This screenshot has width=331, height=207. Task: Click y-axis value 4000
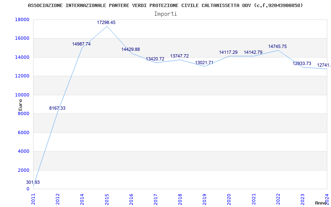pos(24,152)
